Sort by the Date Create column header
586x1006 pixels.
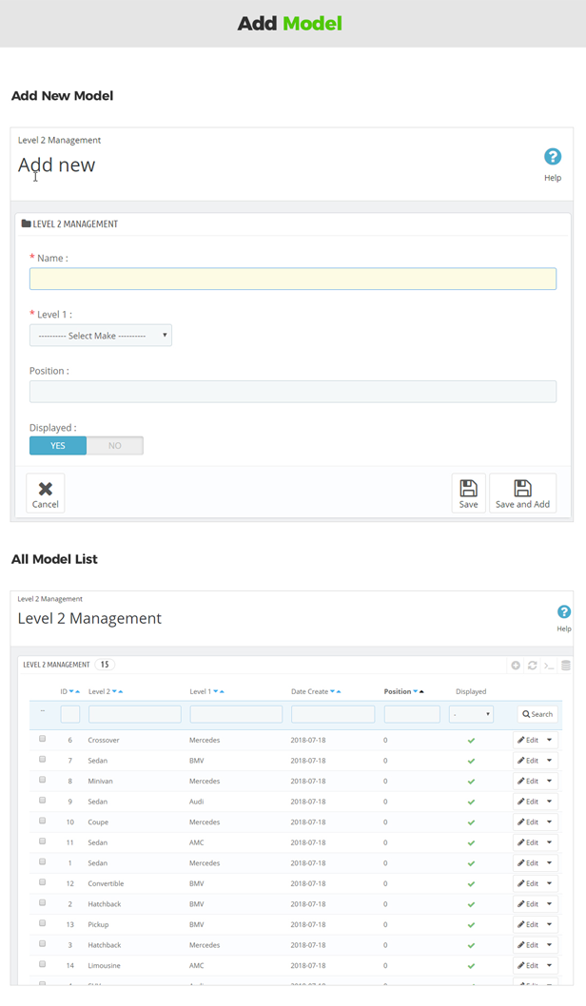tap(309, 691)
